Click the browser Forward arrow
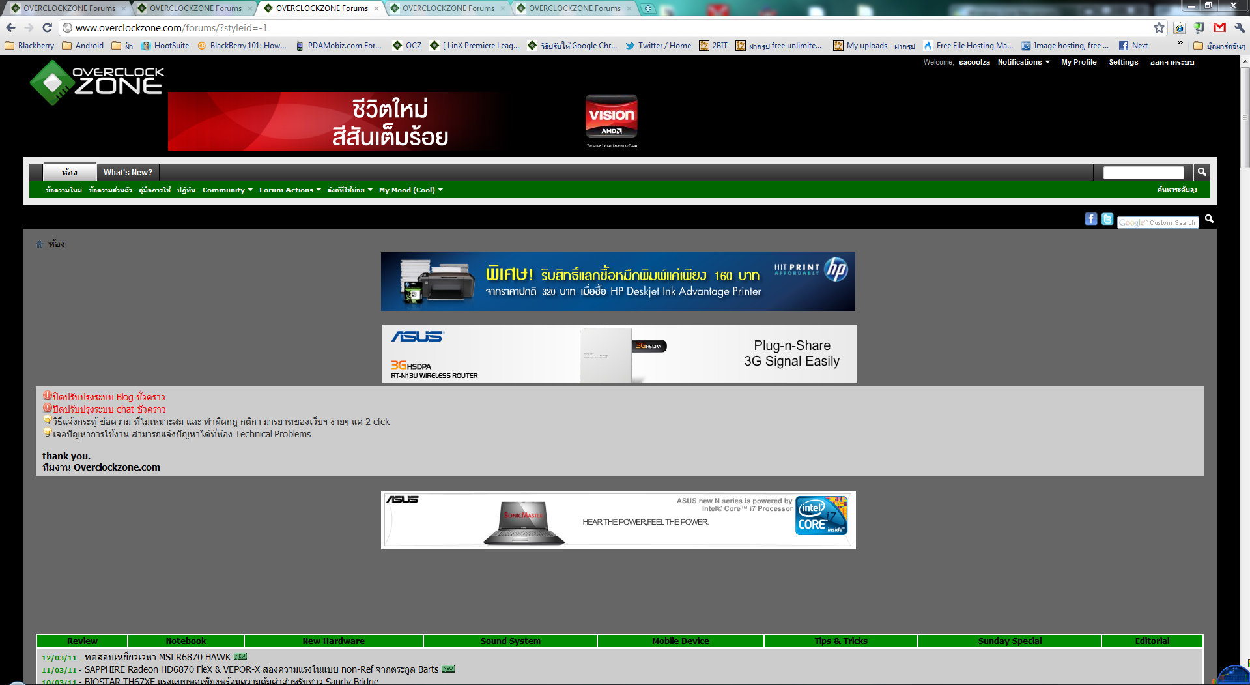Screen dimensions: 1250x685 coord(29,27)
